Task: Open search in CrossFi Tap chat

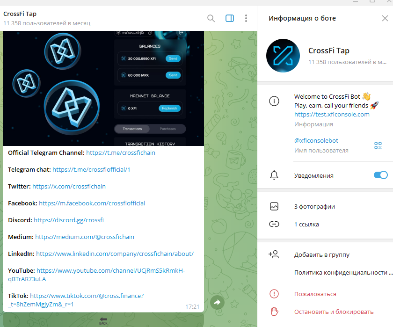Action: coord(211,18)
